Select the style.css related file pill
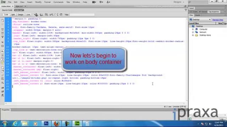Viewport: 227px width, 127px height. tap(19, 10)
